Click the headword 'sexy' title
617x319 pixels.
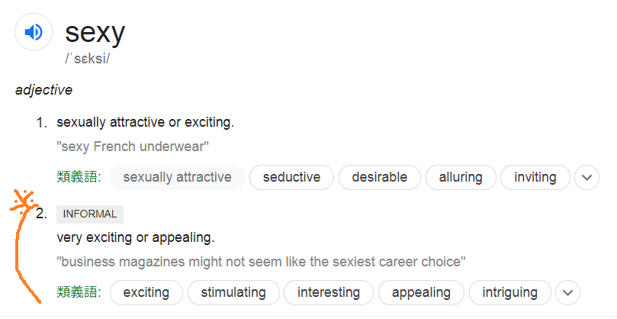(95, 33)
